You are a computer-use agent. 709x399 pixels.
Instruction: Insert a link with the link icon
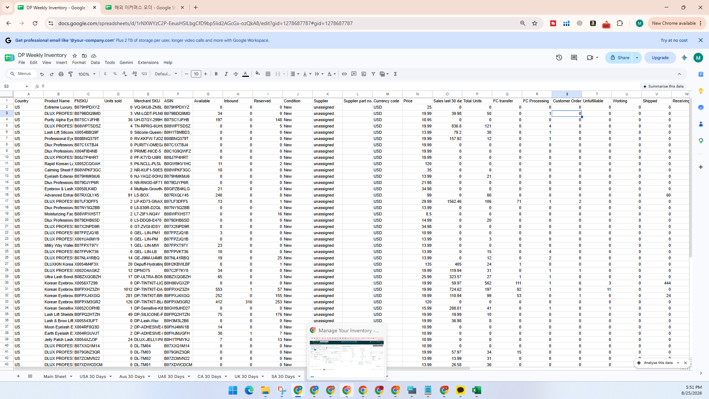coord(344,74)
